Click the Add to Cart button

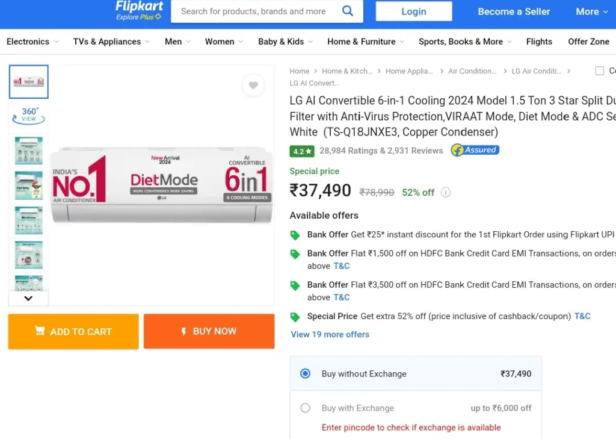click(73, 331)
